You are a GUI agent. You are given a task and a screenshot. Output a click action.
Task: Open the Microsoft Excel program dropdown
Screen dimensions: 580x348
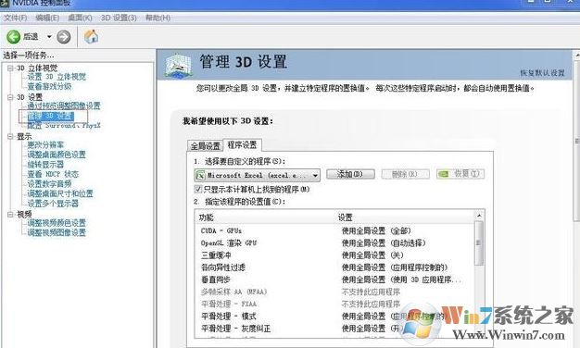pos(257,175)
